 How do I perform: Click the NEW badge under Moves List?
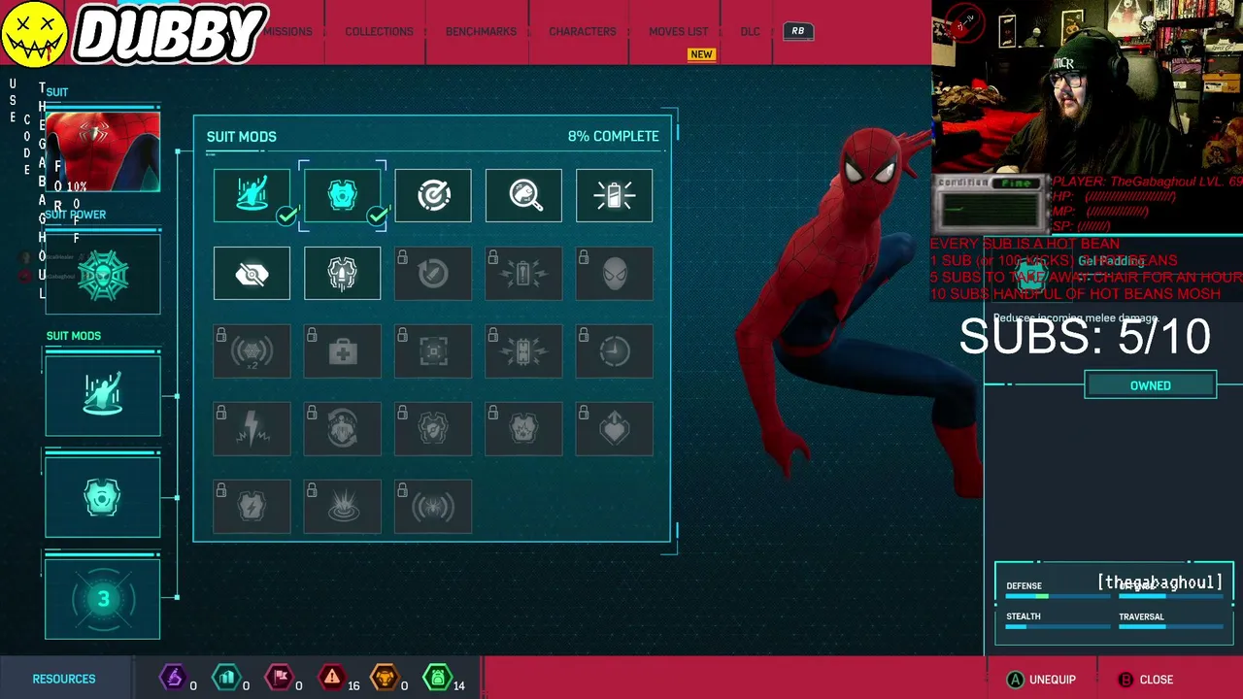[701, 54]
